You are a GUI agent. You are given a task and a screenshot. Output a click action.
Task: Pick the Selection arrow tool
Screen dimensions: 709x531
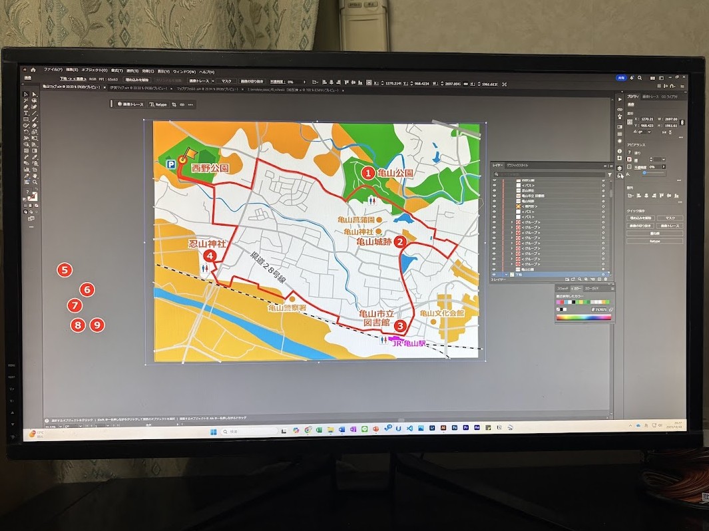(27, 94)
